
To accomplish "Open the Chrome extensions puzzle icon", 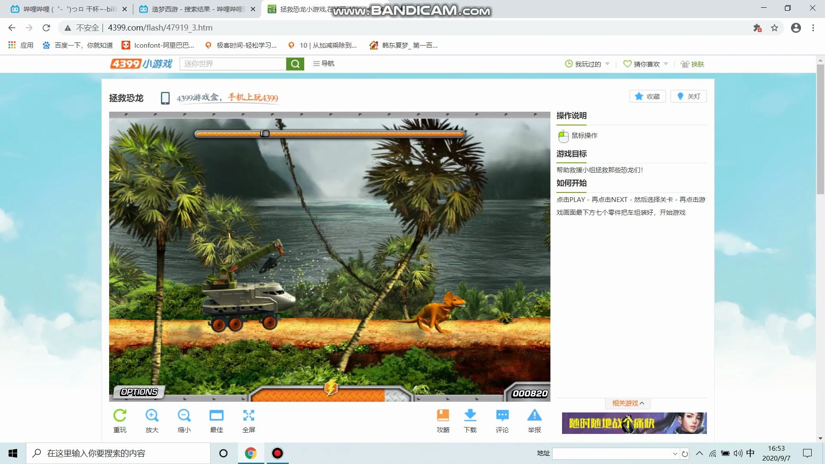I will coord(757,28).
